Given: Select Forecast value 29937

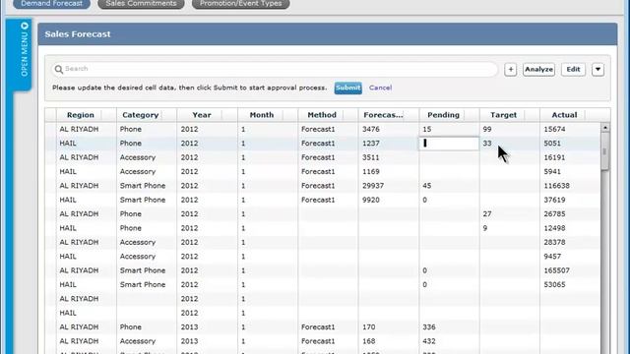Looking at the screenshot, I should point(373,186).
